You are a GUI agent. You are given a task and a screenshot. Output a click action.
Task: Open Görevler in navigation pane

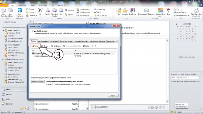point(9,104)
